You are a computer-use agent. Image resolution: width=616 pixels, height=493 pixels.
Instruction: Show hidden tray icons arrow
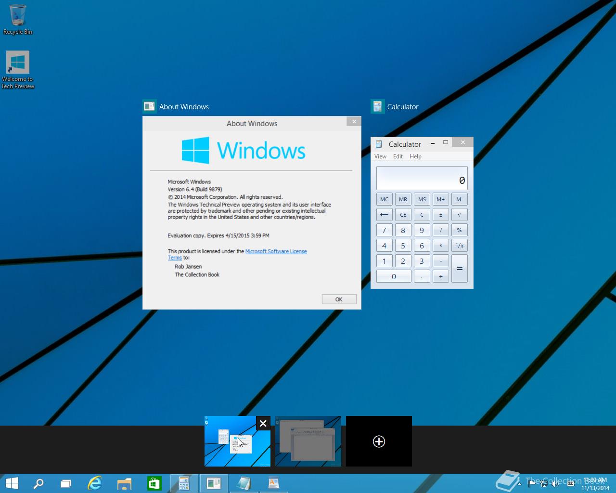coord(519,483)
